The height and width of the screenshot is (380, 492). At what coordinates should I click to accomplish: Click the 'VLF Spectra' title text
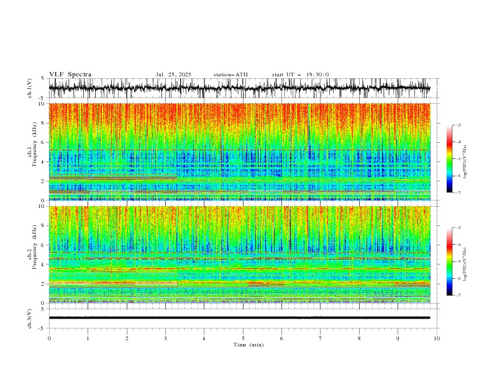(x=70, y=75)
